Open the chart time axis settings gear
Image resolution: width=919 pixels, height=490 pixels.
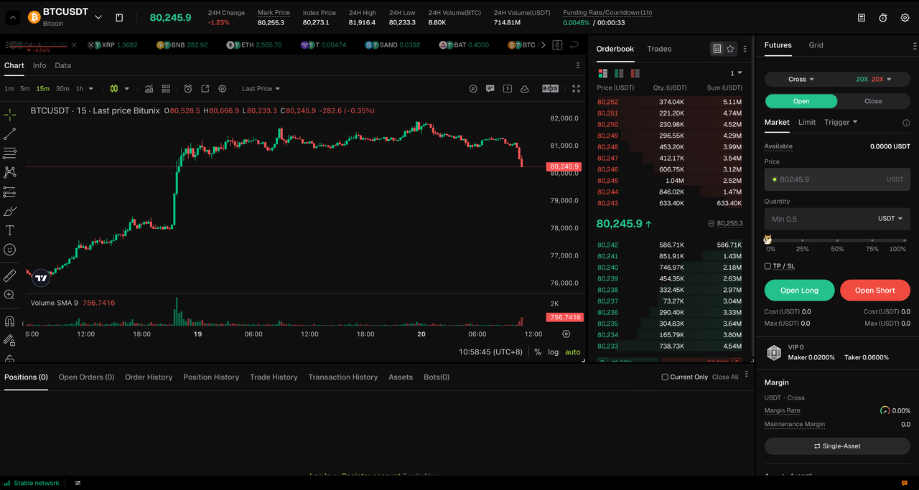click(x=566, y=334)
